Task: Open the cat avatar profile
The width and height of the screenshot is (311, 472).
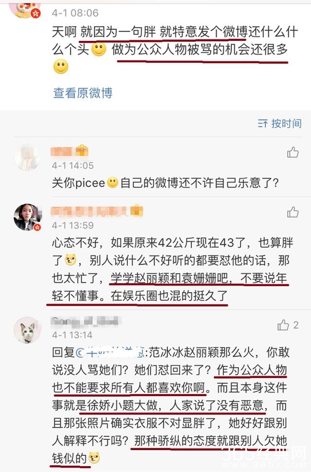Action: point(27,330)
